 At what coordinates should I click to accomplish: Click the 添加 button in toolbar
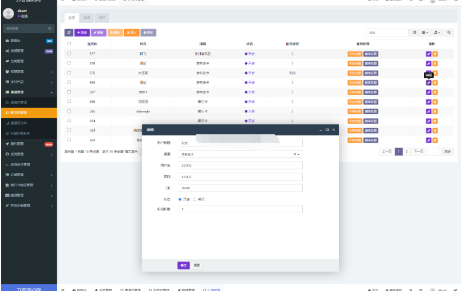(x=82, y=33)
